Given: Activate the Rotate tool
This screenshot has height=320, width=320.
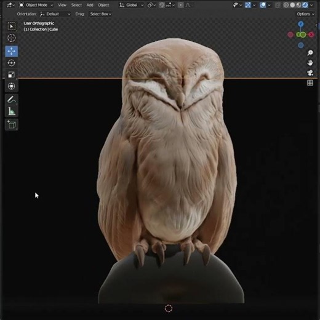Looking at the screenshot, I should click(x=11, y=63).
